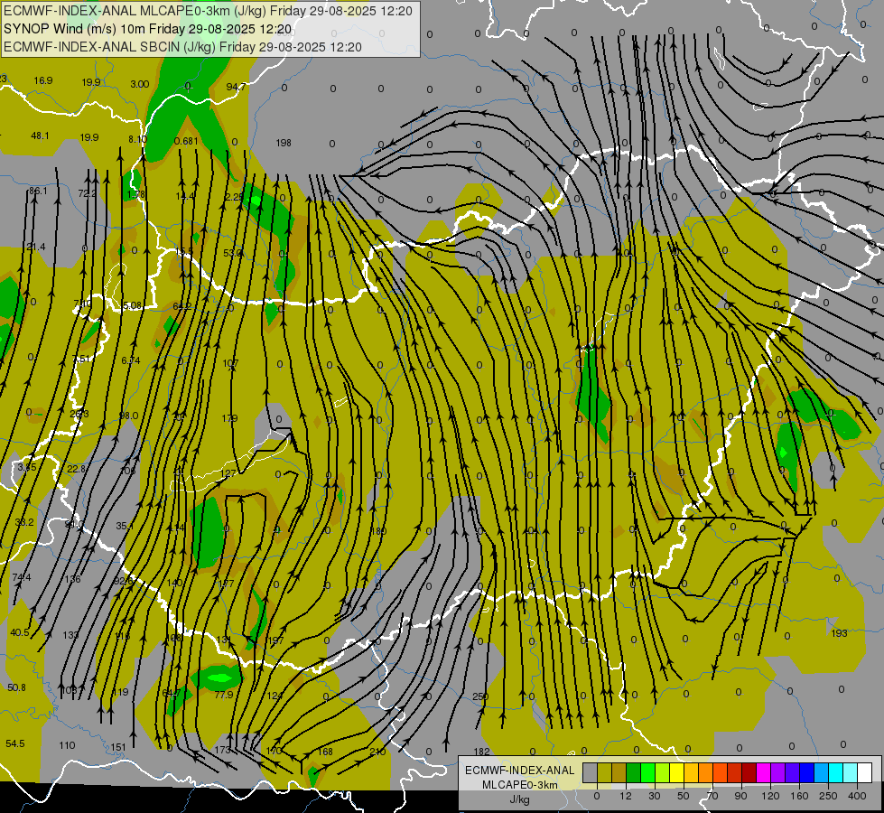Screen dimensions: 884x813
Task: Click the SBCIN header line in title box
Action: tap(182, 47)
